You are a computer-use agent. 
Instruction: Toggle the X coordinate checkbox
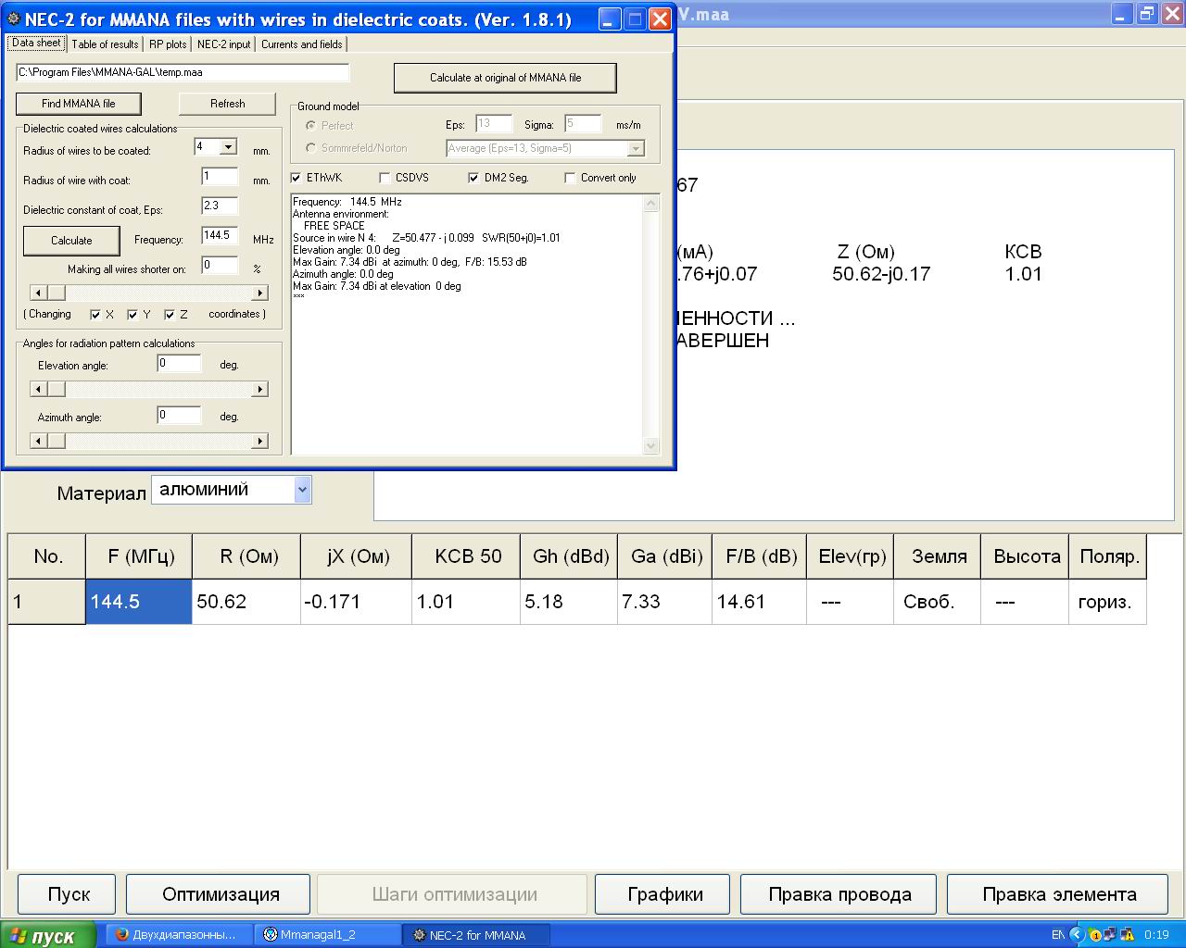[95, 315]
